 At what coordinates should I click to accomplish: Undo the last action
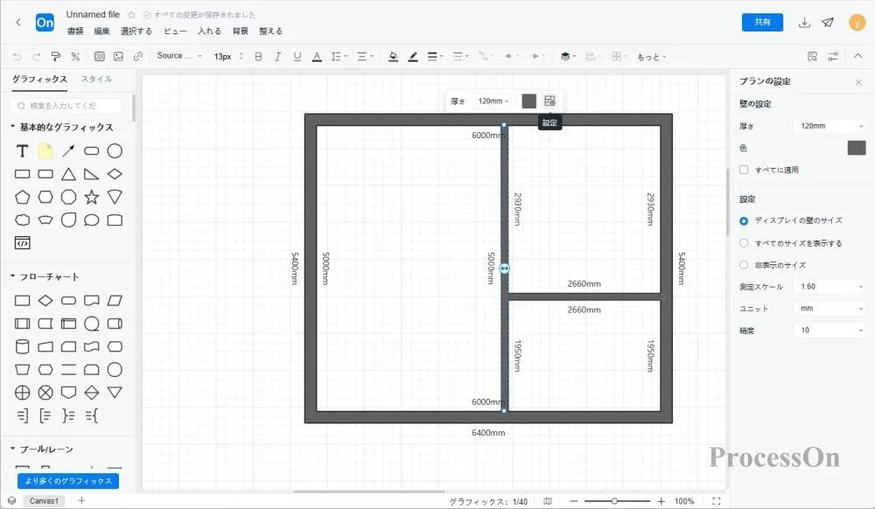pos(17,56)
